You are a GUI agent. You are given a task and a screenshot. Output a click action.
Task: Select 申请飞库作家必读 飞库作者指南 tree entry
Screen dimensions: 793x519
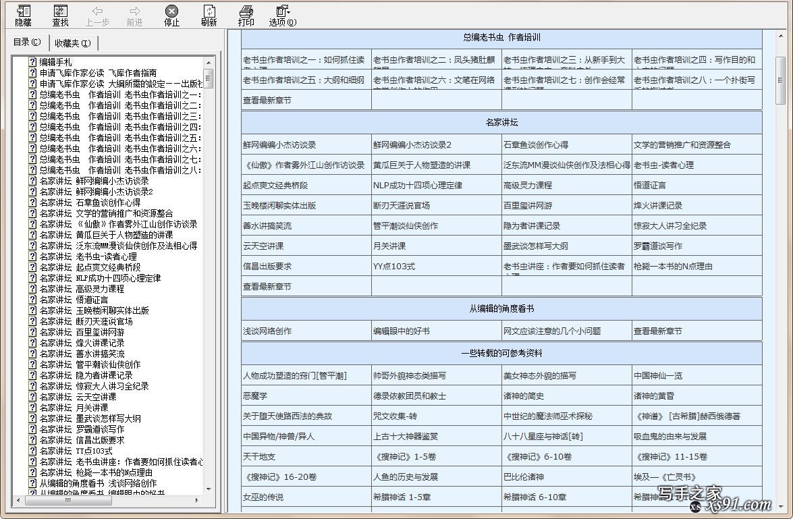[98, 73]
